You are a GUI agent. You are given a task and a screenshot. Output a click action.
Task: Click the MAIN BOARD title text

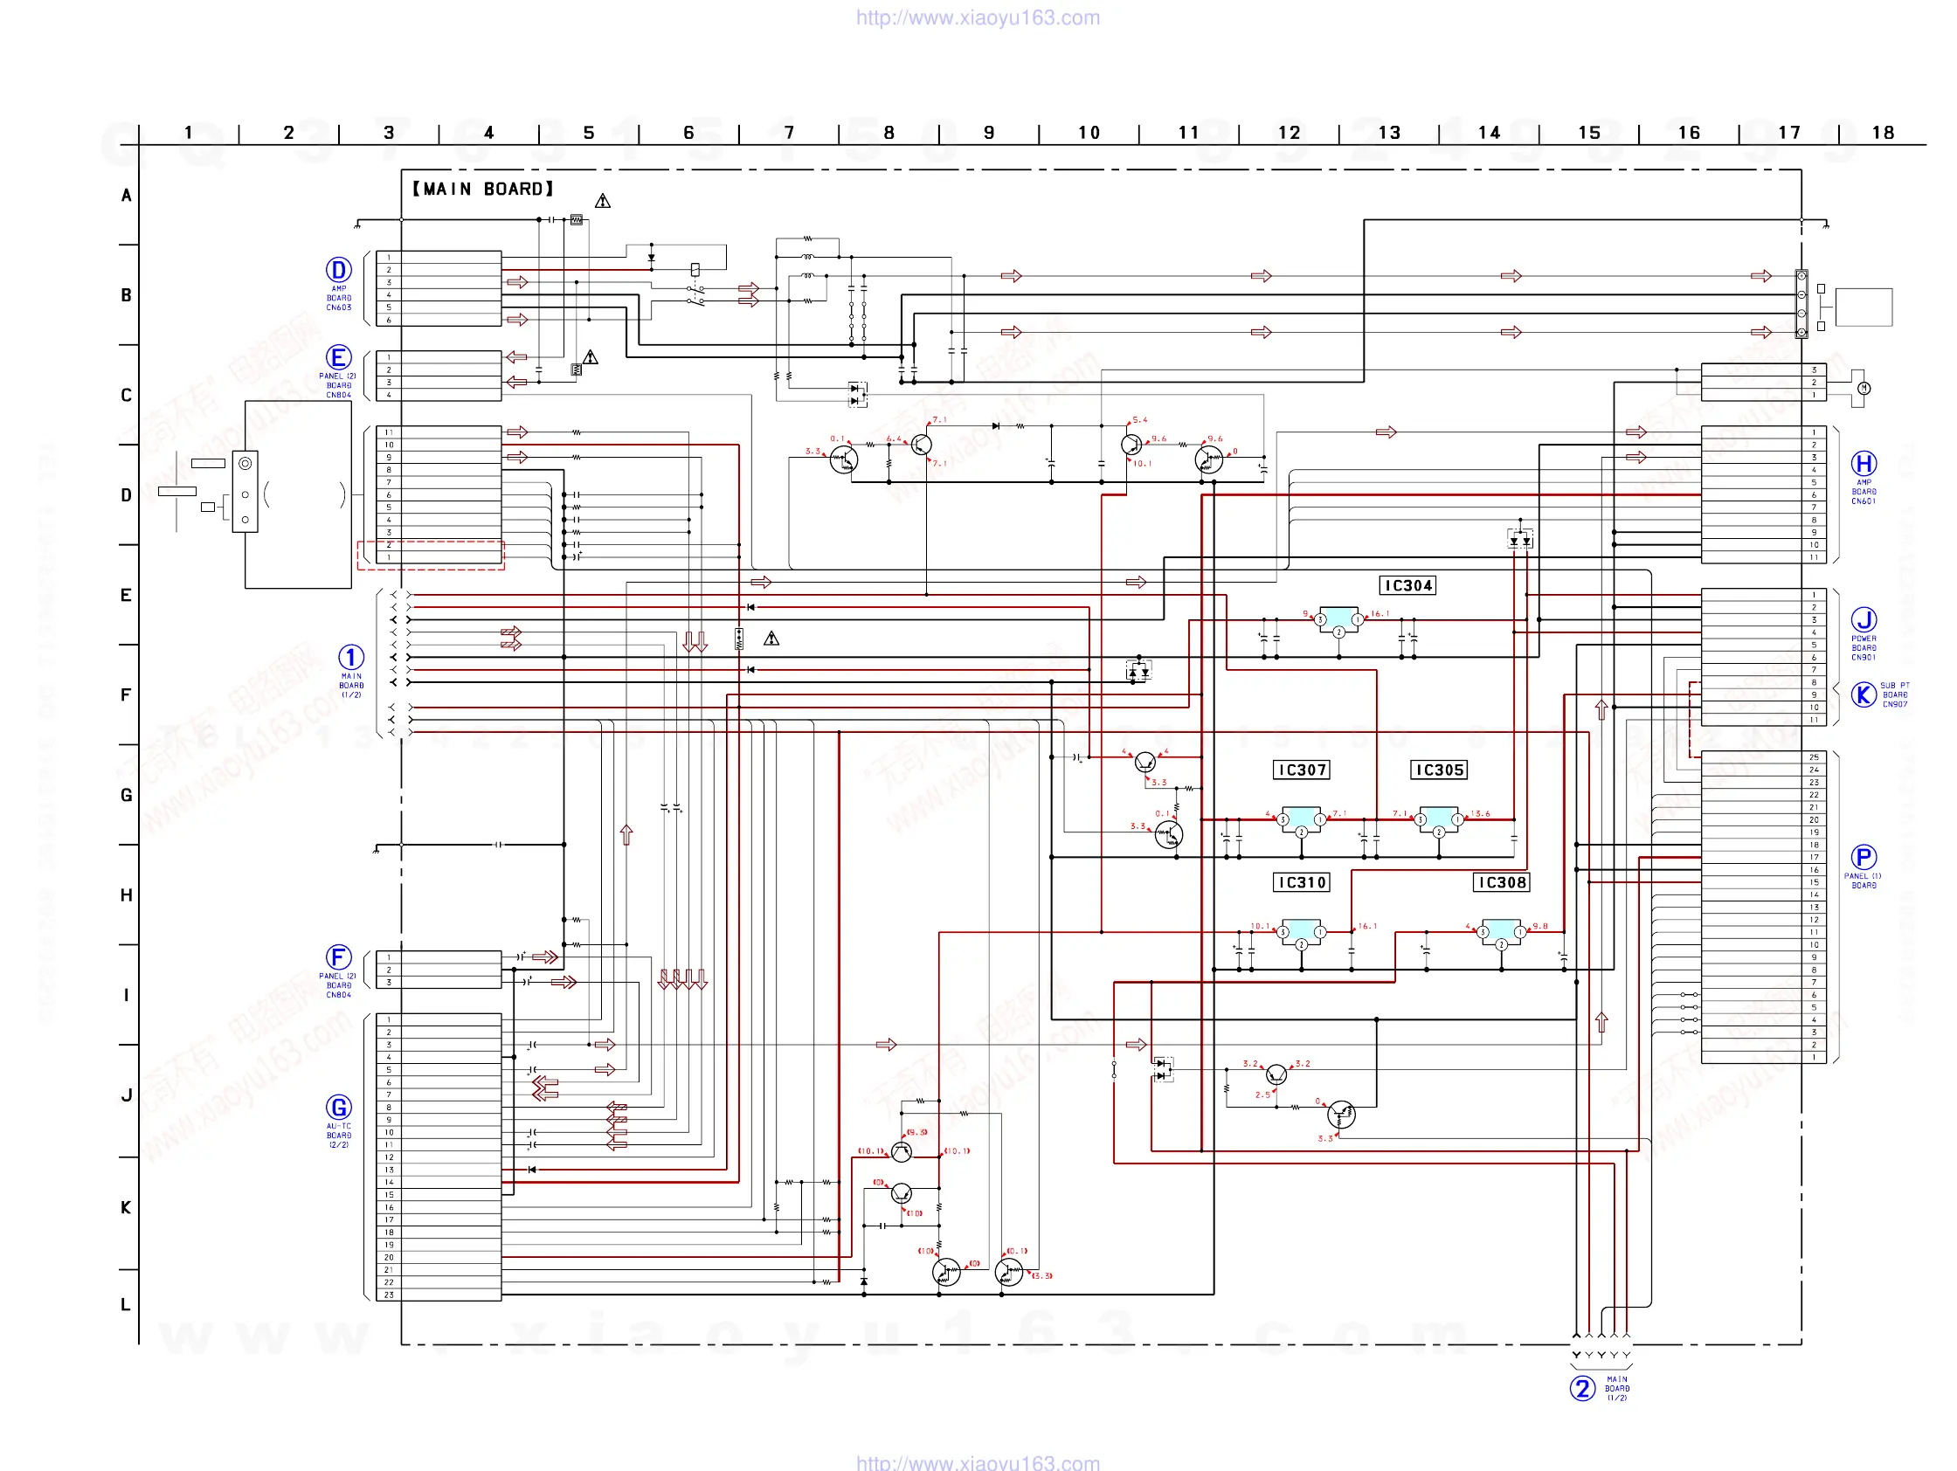coord(483,190)
